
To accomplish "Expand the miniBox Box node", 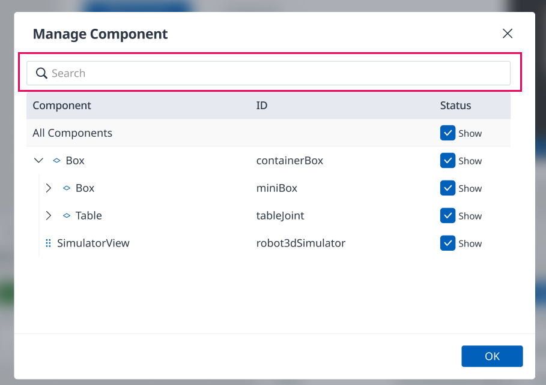I will pyautogui.click(x=49, y=188).
